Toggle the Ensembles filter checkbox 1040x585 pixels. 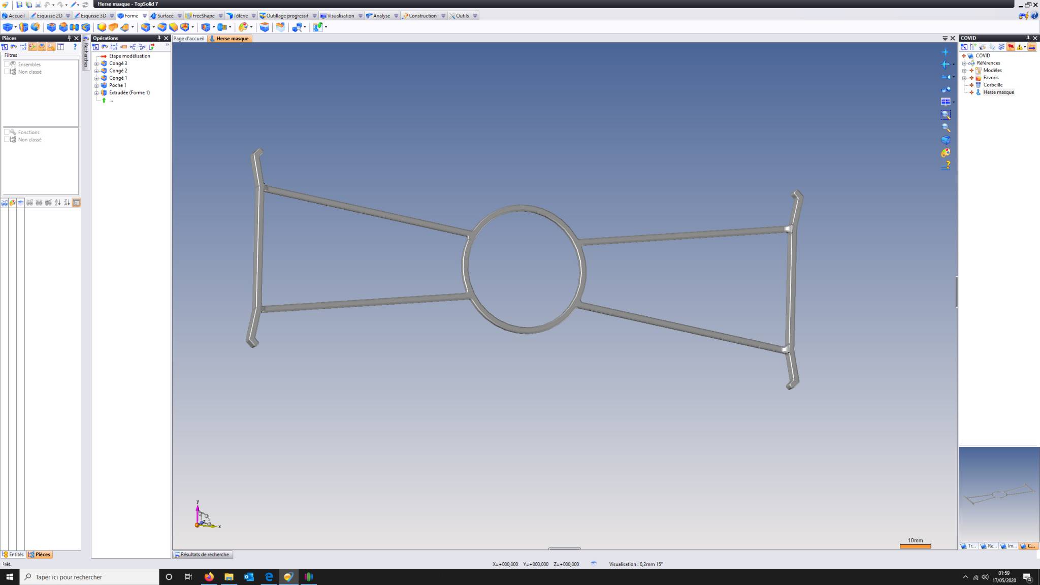click(x=7, y=64)
